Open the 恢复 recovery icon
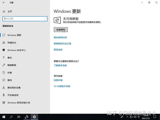 (4, 73)
